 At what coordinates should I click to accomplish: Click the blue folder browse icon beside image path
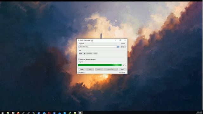pos(118,47)
